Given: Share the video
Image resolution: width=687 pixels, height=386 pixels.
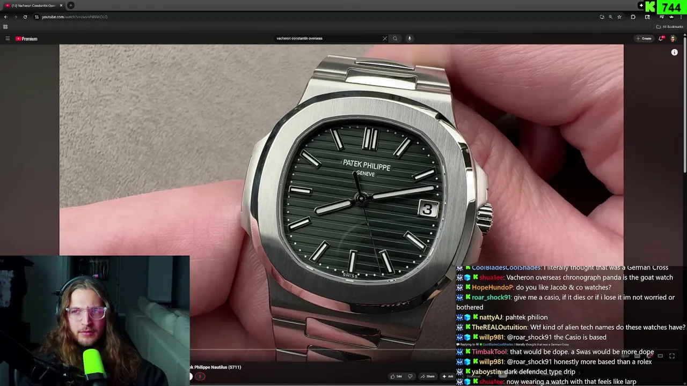Looking at the screenshot, I should 427,376.
